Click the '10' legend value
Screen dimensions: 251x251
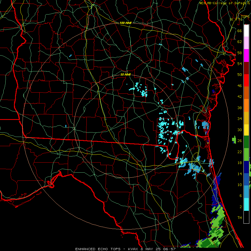(240, 185)
